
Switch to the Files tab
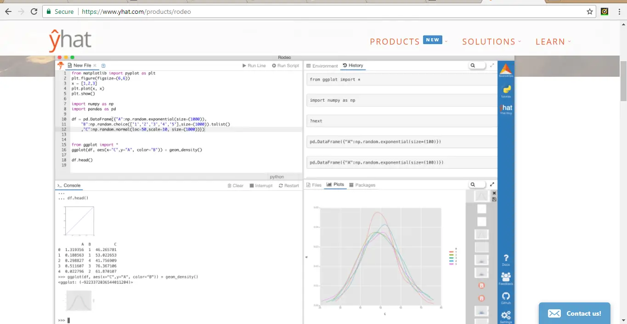pos(314,185)
